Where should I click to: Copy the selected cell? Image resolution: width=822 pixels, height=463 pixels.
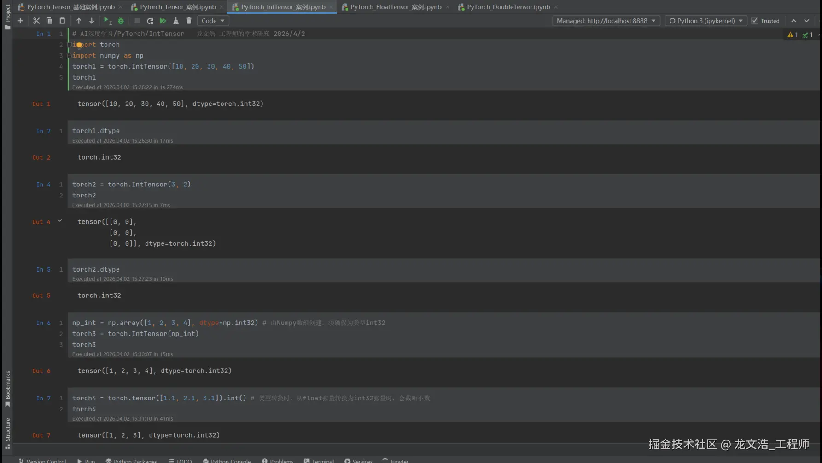click(x=49, y=21)
